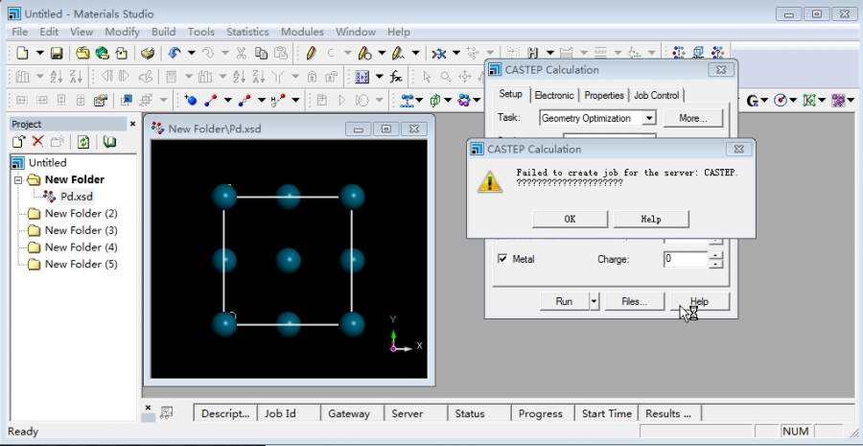Viewport: 863px width, 446px height.
Task: Open the Undo history dropdown arrow
Action: (192, 54)
